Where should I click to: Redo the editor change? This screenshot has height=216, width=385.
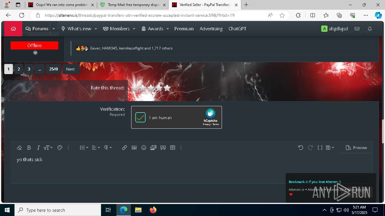pos(310,148)
